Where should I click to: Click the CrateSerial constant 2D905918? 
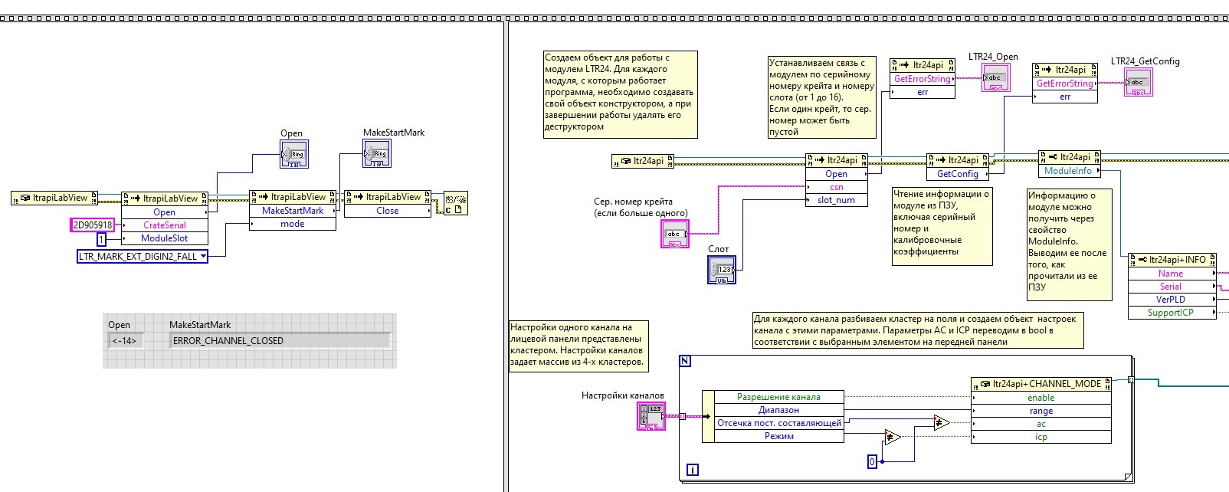pos(93,225)
